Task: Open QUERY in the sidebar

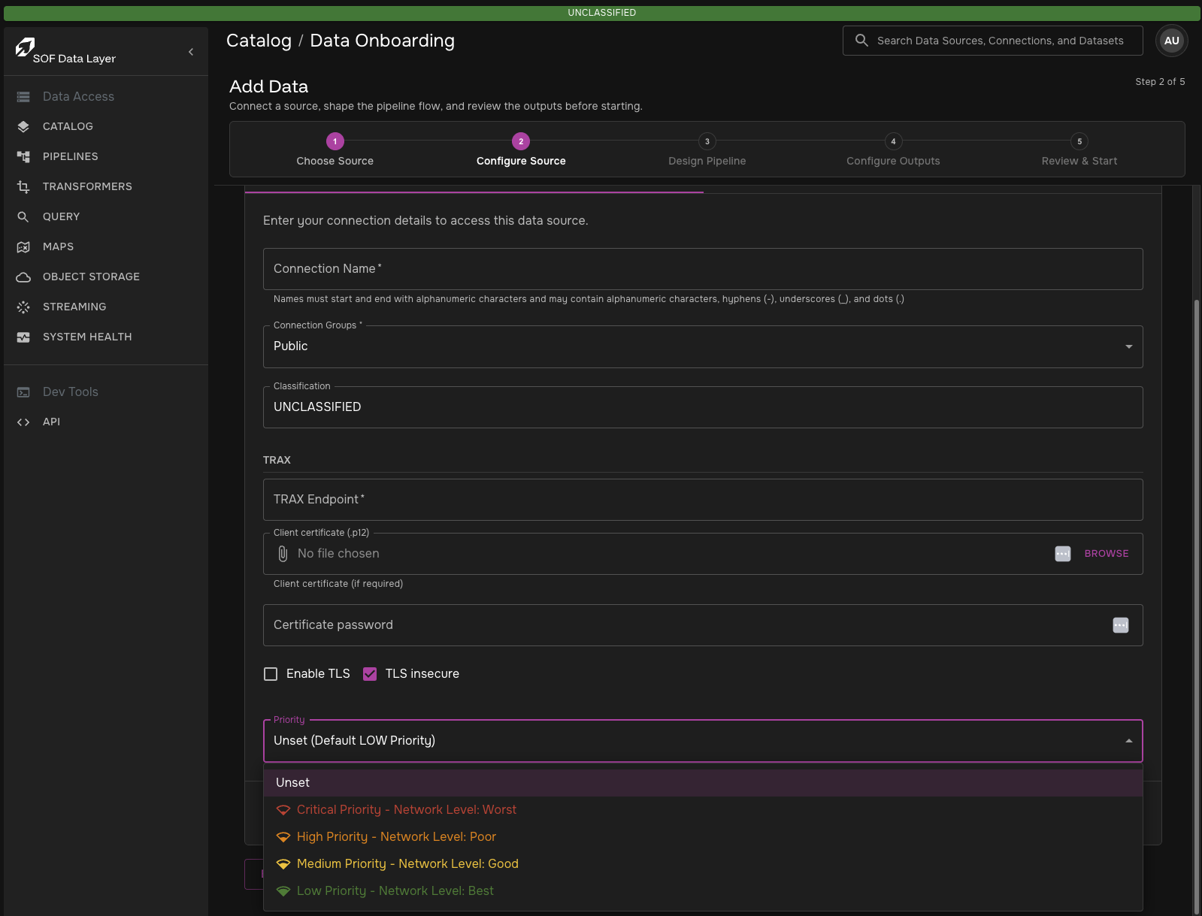Action: (106, 216)
